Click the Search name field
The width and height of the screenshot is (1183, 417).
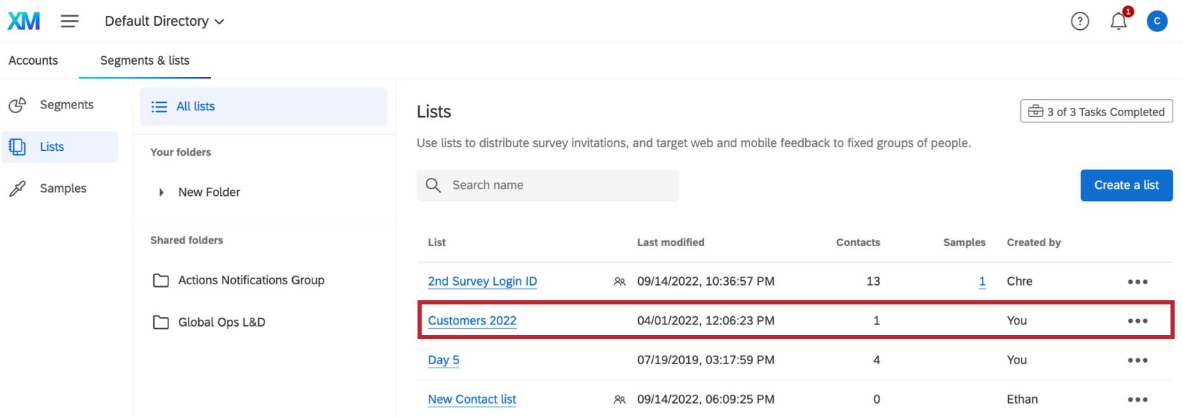tap(557, 186)
